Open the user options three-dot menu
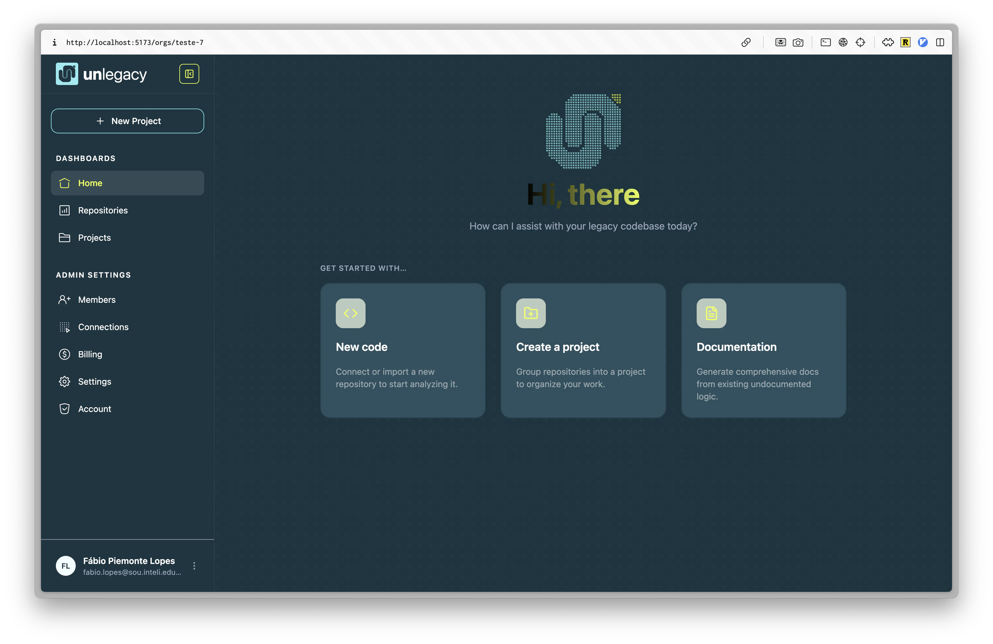 point(194,566)
